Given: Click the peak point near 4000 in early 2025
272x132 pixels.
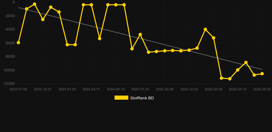Looking at the screenshot, I should coord(206,29).
